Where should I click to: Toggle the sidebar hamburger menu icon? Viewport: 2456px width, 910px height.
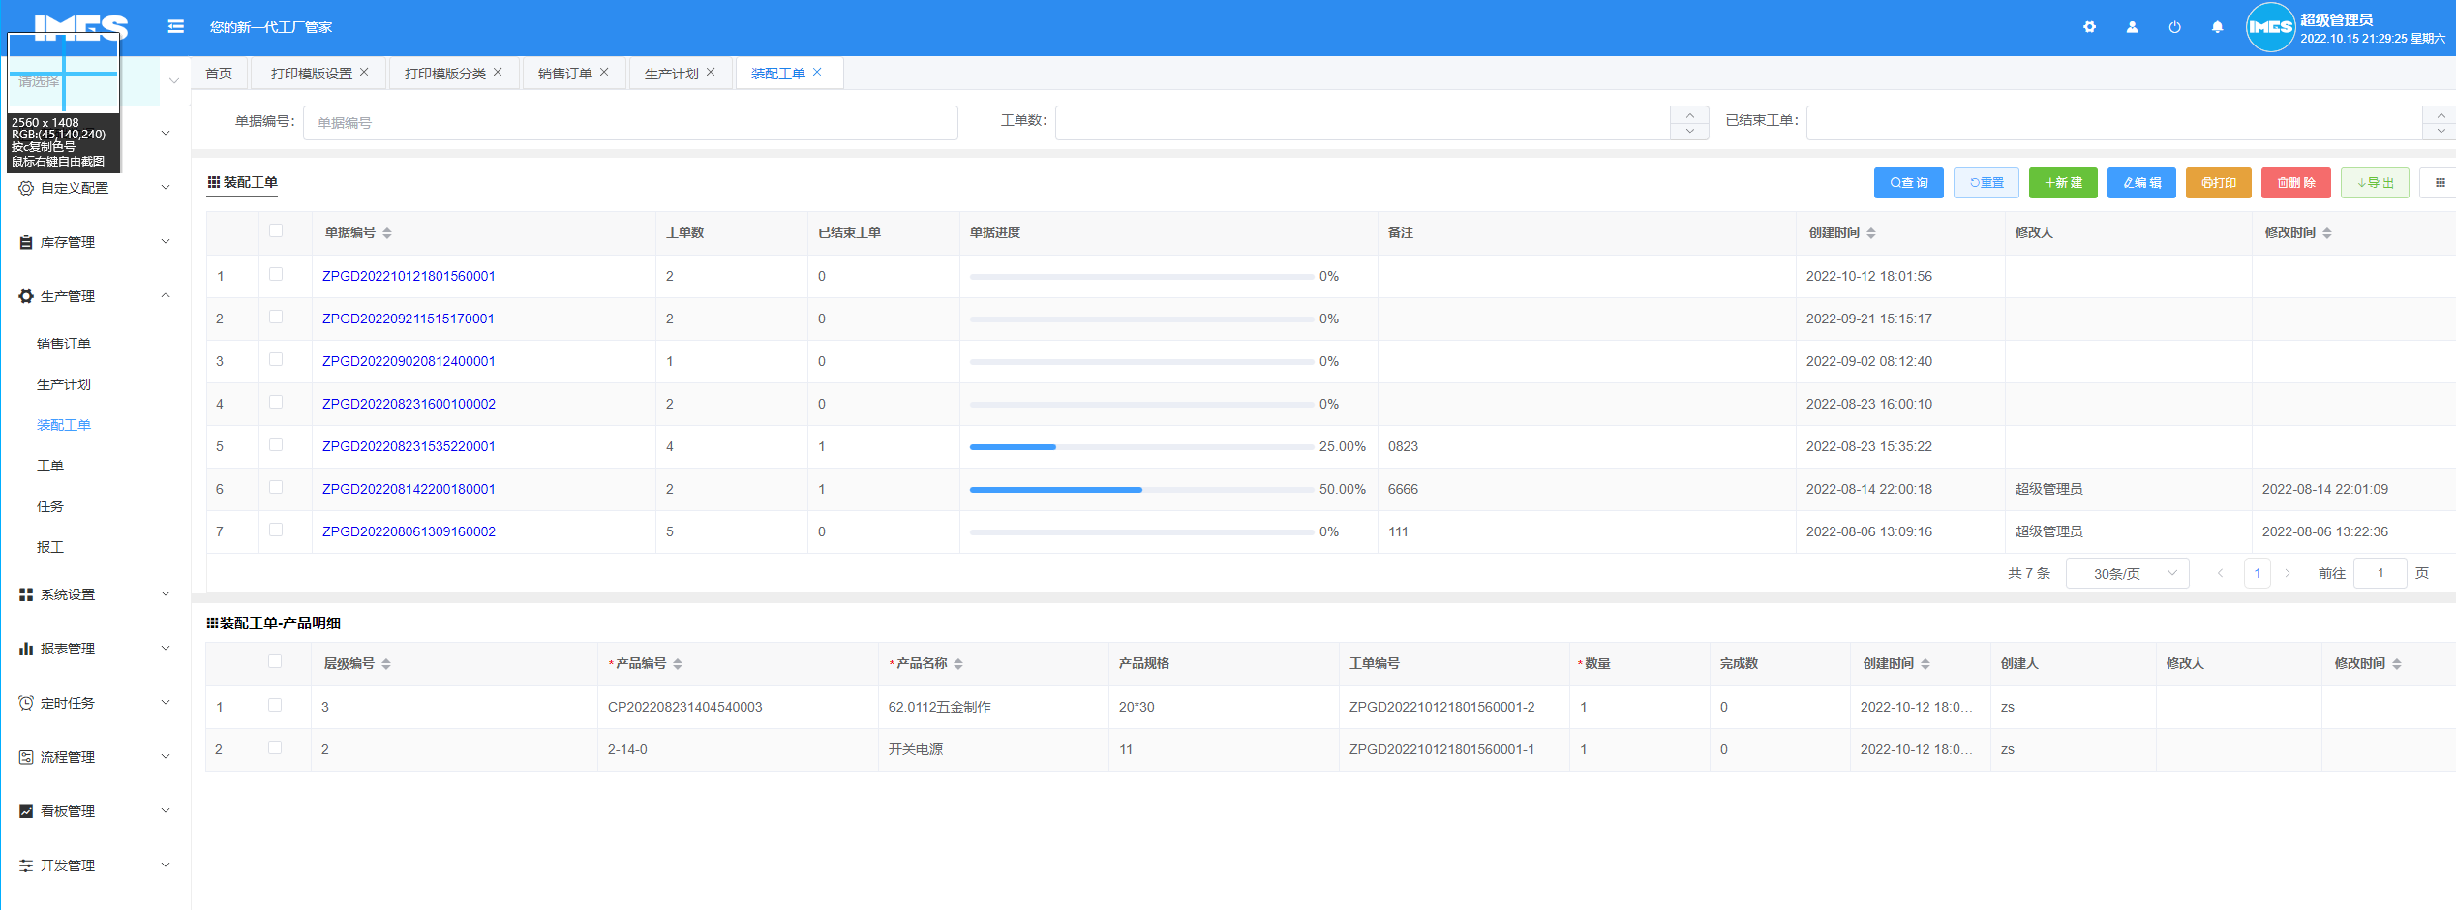tap(175, 26)
